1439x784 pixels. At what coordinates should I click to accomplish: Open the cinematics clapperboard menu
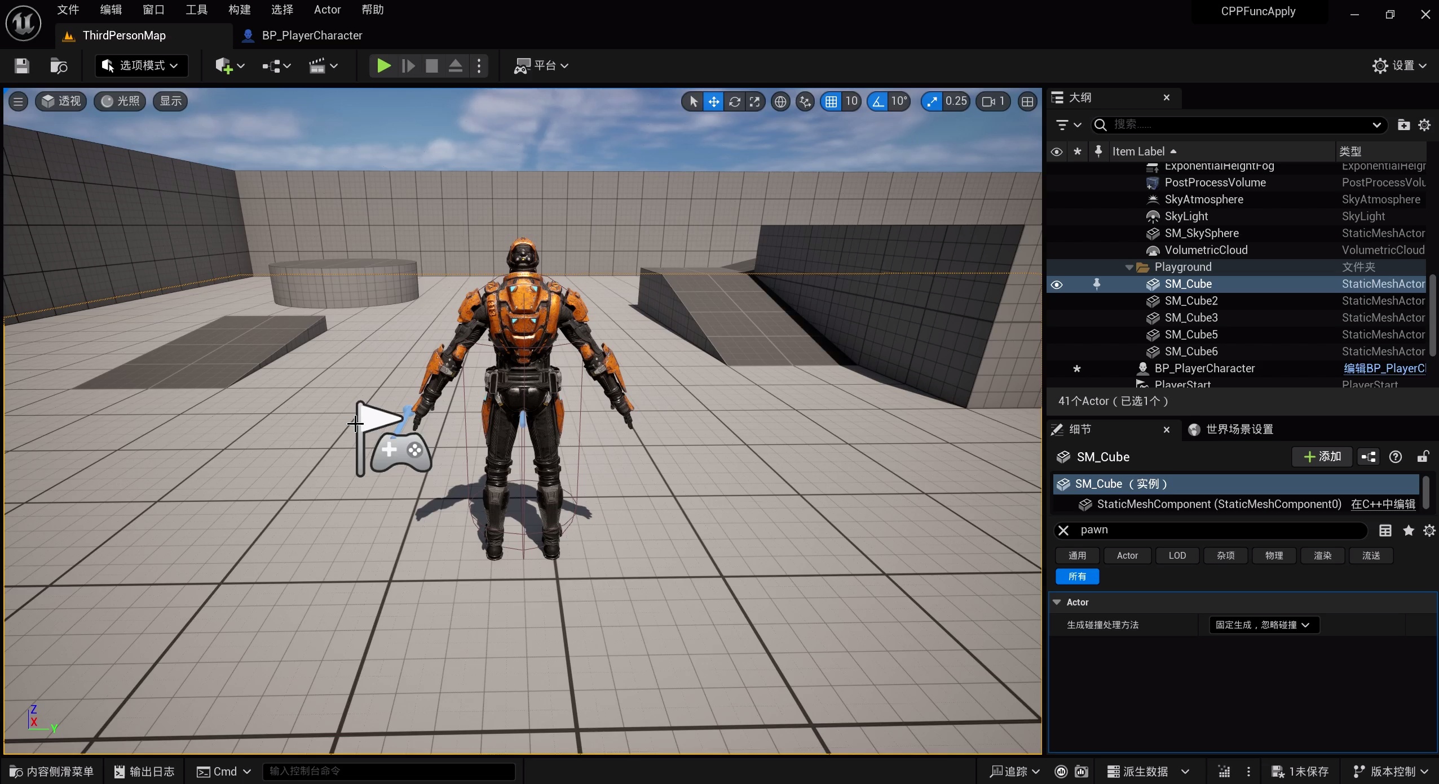coord(323,66)
